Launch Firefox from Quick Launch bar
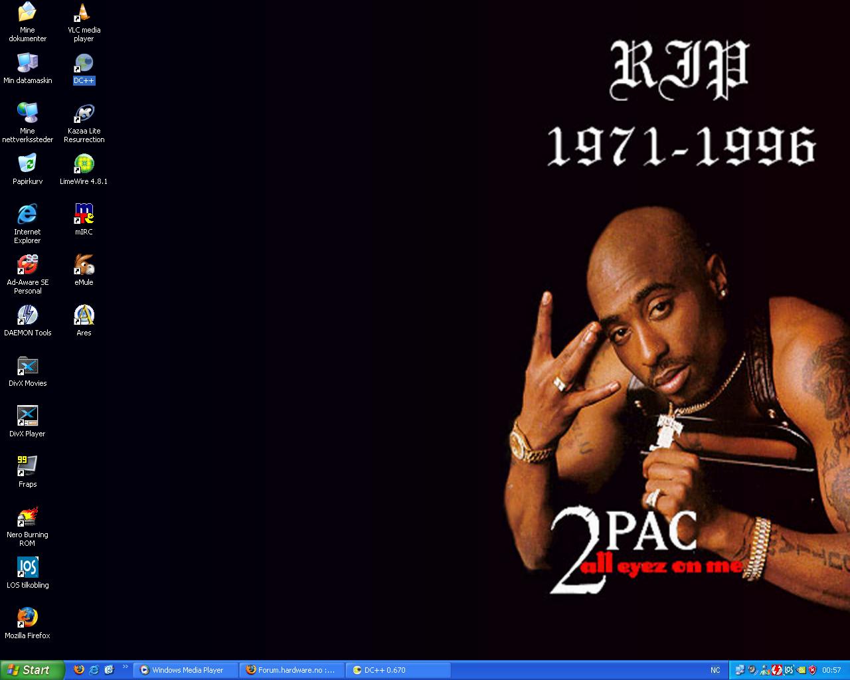850x680 pixels. [x=79, y=670]
